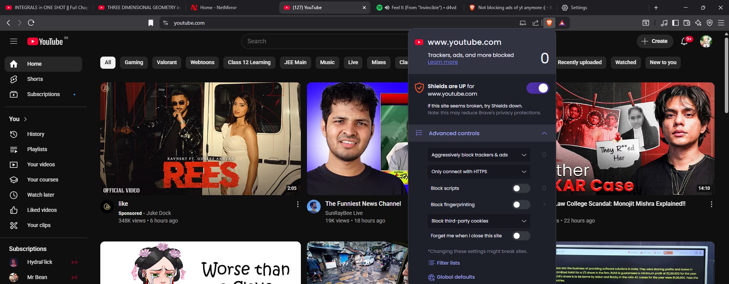Open Brave VPN shield icon

[x=710, y=23]
